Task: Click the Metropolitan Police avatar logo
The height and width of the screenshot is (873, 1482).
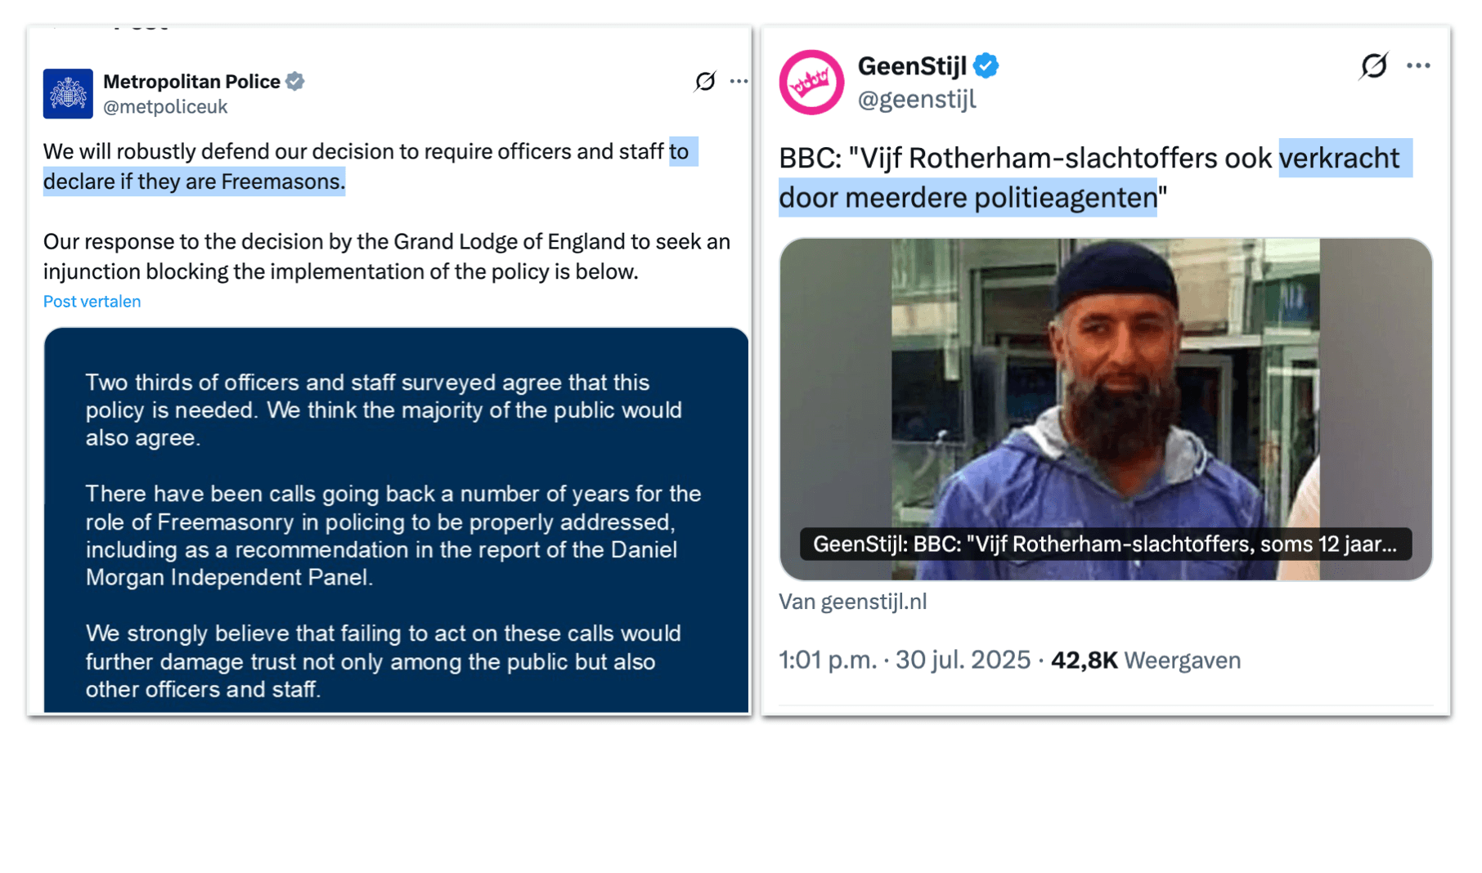Action: click(68, 94)
